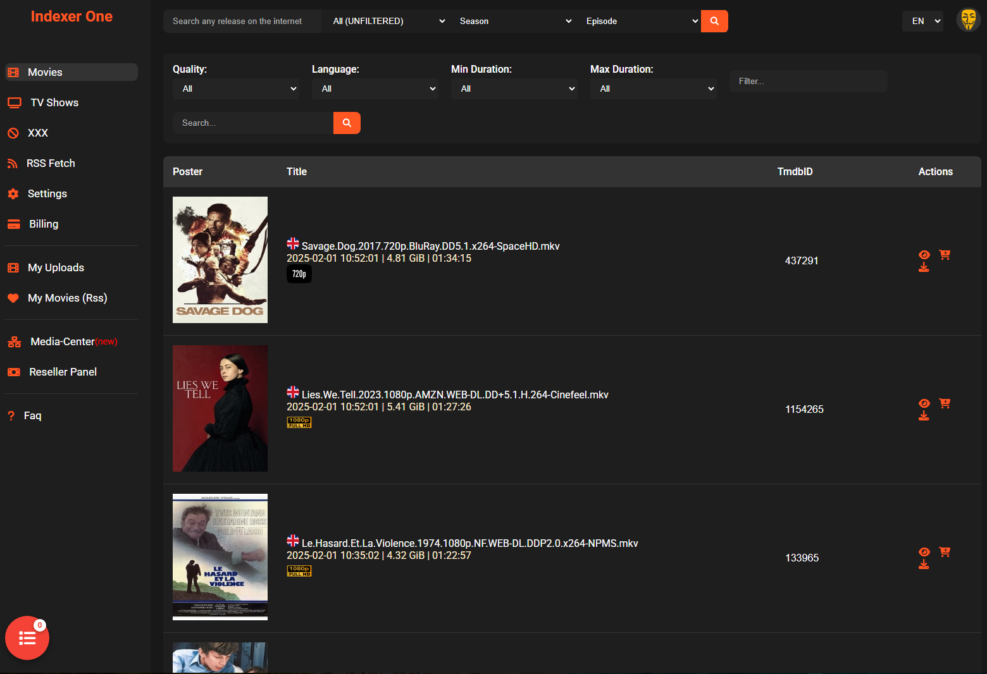This screenshot has height=674, width=987.
Task: Click the Le.Hasard.Et.La.Violence.1974 release title
Action: tap(469, 543)
